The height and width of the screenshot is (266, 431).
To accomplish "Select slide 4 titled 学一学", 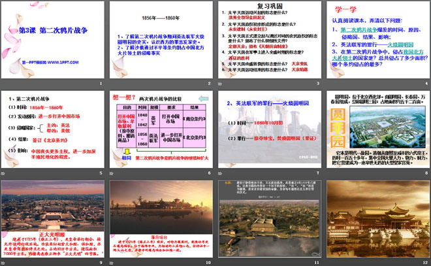I will [x=378, y=40].
